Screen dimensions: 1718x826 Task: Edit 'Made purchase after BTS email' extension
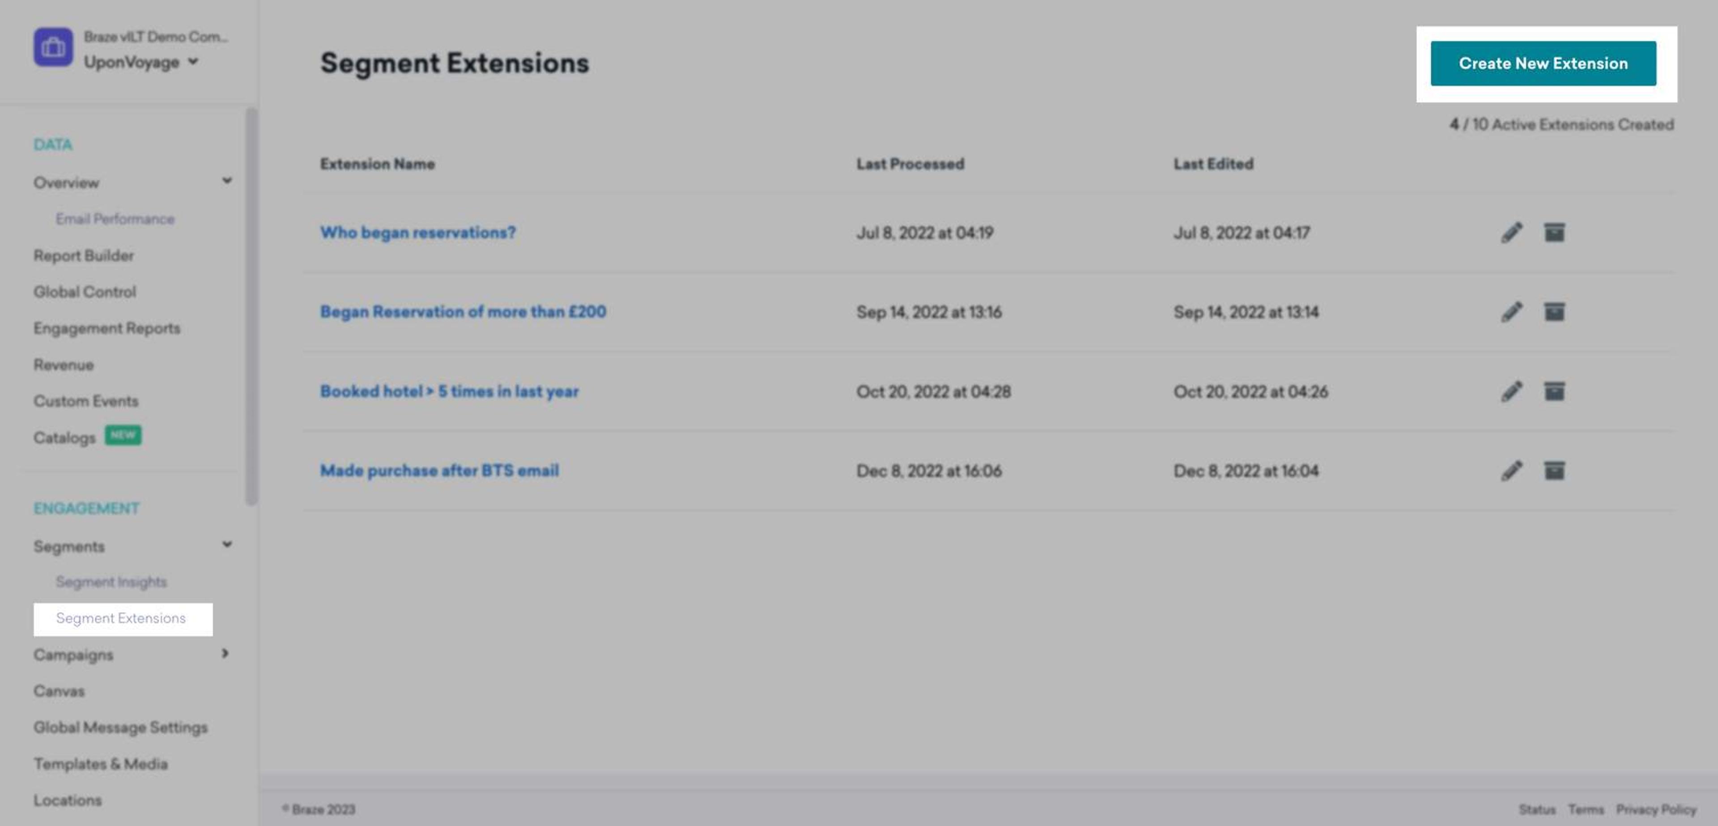[x=1511, y=470]
